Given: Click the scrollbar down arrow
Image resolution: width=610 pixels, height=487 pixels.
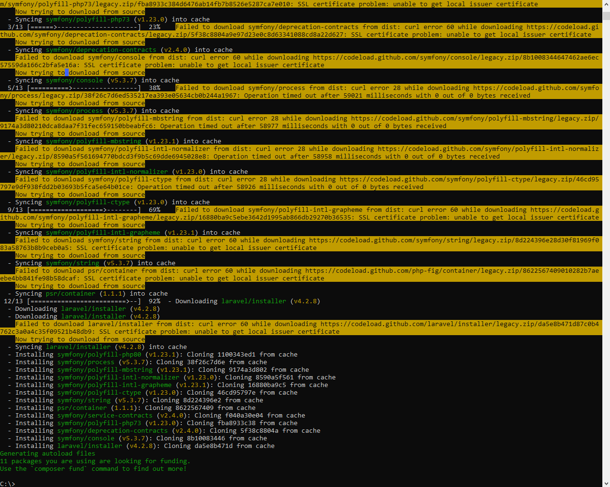Looking at the screenshot, I should click(x=606, y=483).
